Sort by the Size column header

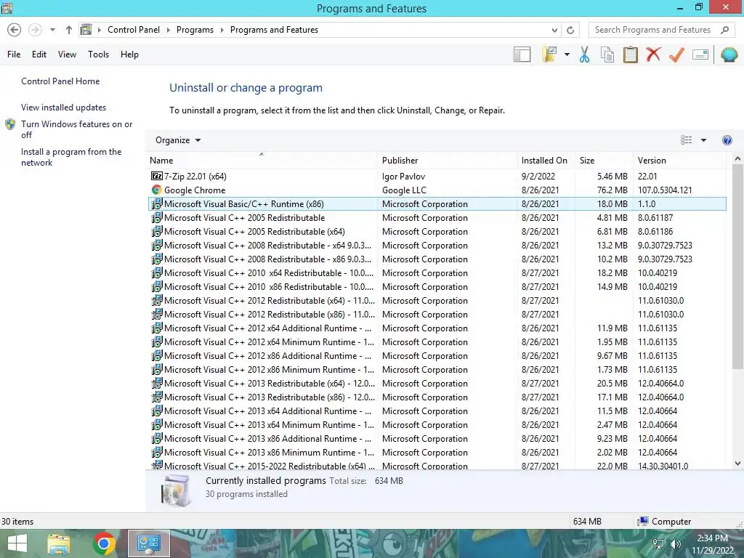pos(604,161)
